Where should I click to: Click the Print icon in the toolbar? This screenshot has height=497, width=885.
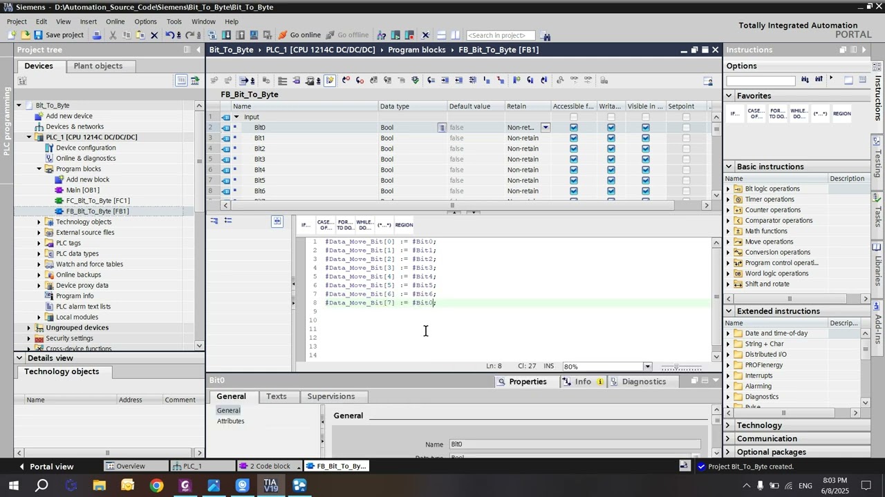click(97, 35)
